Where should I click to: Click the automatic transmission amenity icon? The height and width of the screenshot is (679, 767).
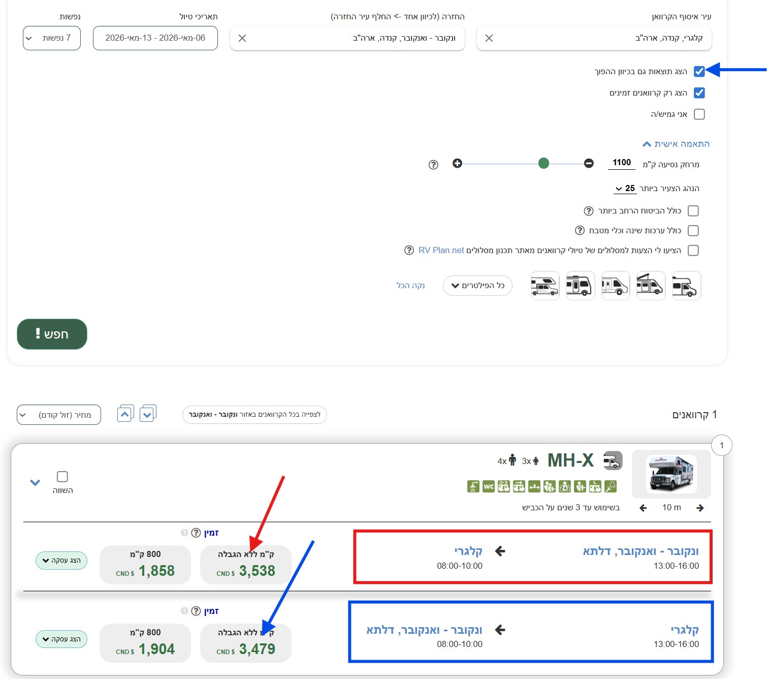point(611,486)
